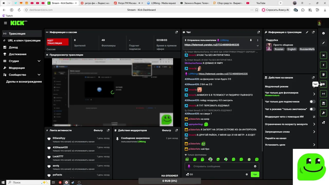Click the chat message scrollbar

pyautogui.click(x=262, y=125)
